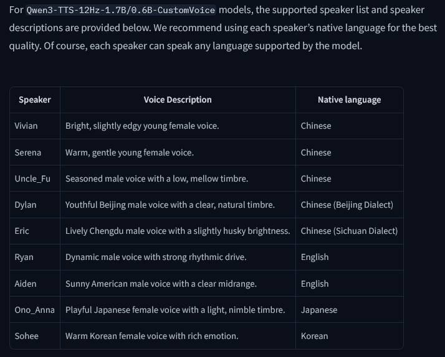Click the Japanese native language cell

pyautogui.click(x=318, y=310)
